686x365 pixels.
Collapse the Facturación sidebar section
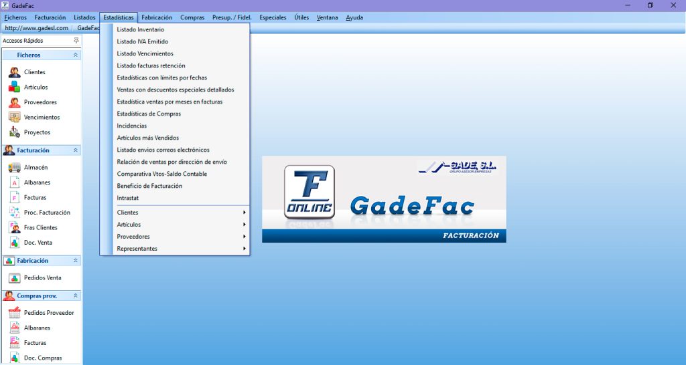[75, 150]
